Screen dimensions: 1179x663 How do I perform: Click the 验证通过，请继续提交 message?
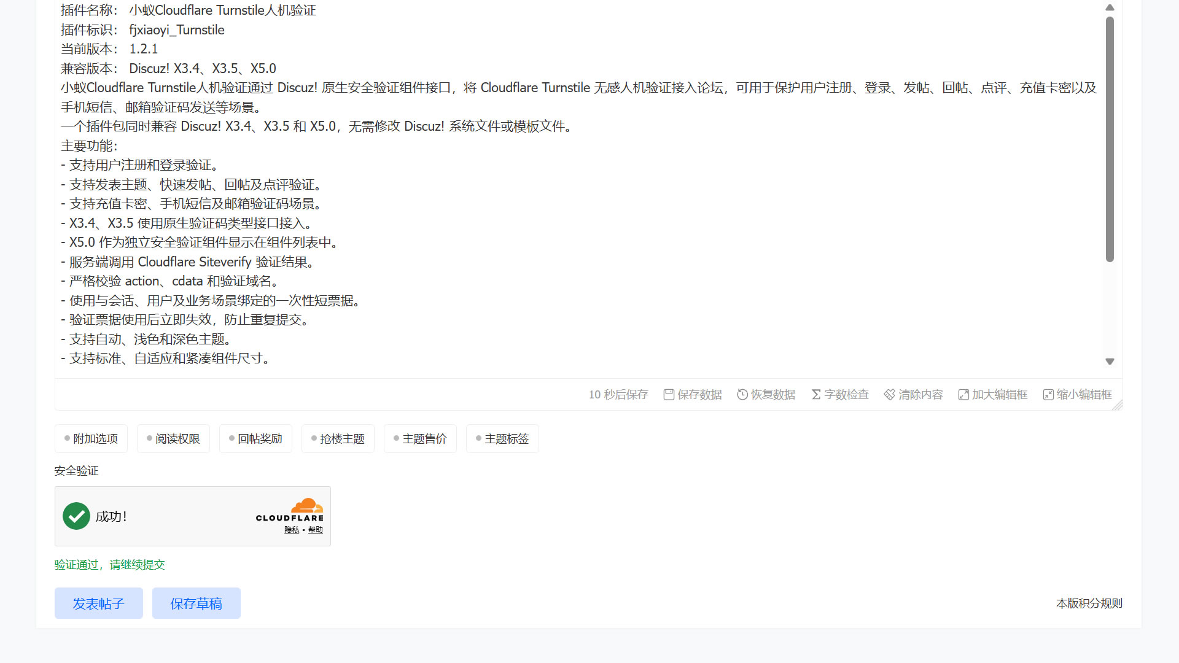pyautogui.click(x=110, y=565)
